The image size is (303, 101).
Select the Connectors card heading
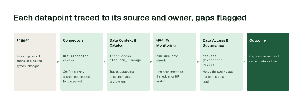point(73,40)
